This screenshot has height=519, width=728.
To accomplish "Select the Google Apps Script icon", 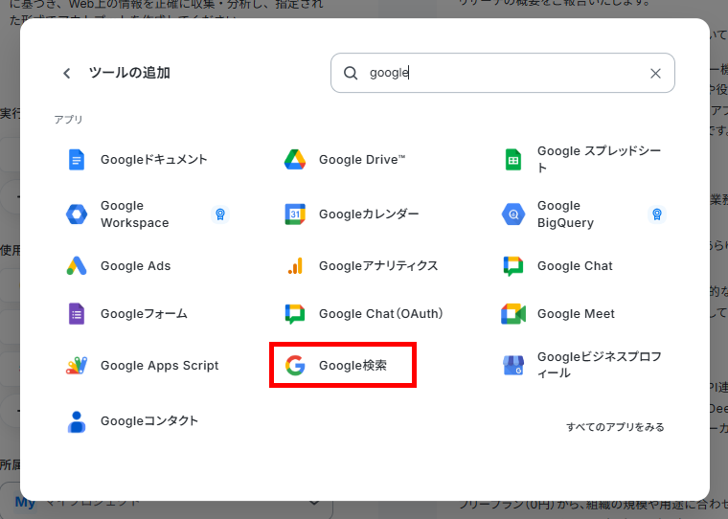I will point(77,366).
